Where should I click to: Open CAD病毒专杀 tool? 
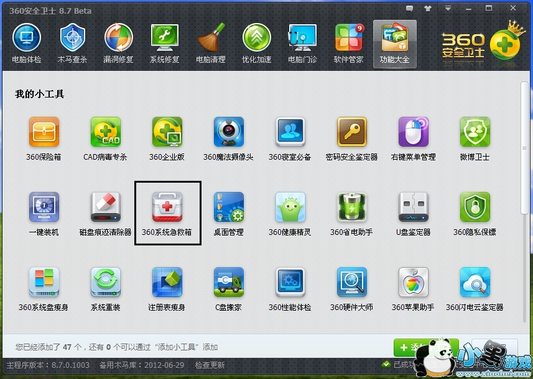(x=105, y=132)
